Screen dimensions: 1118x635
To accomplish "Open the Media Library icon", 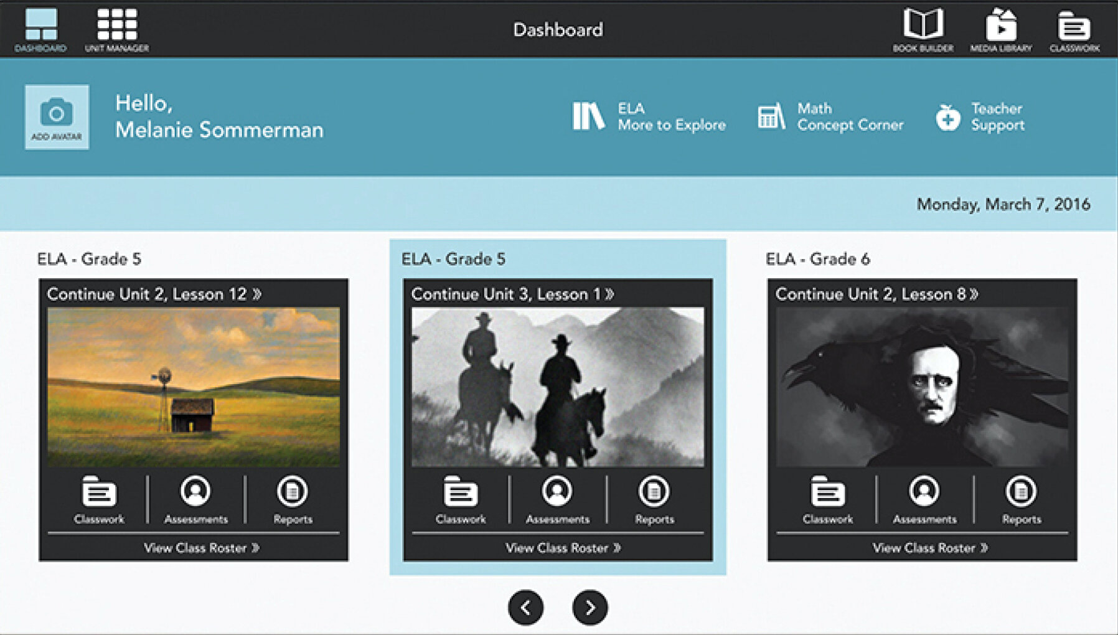I will pos(1001,30).
